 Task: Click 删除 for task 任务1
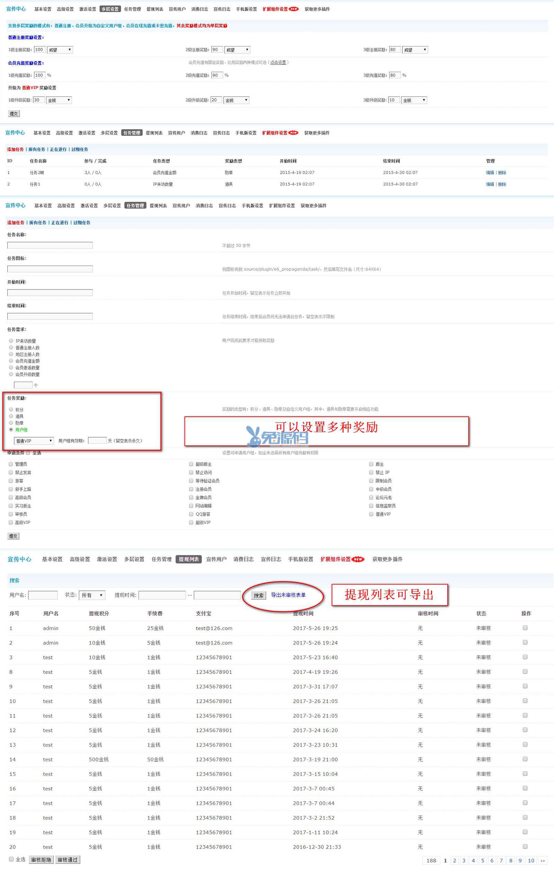(x=502, y=184)
